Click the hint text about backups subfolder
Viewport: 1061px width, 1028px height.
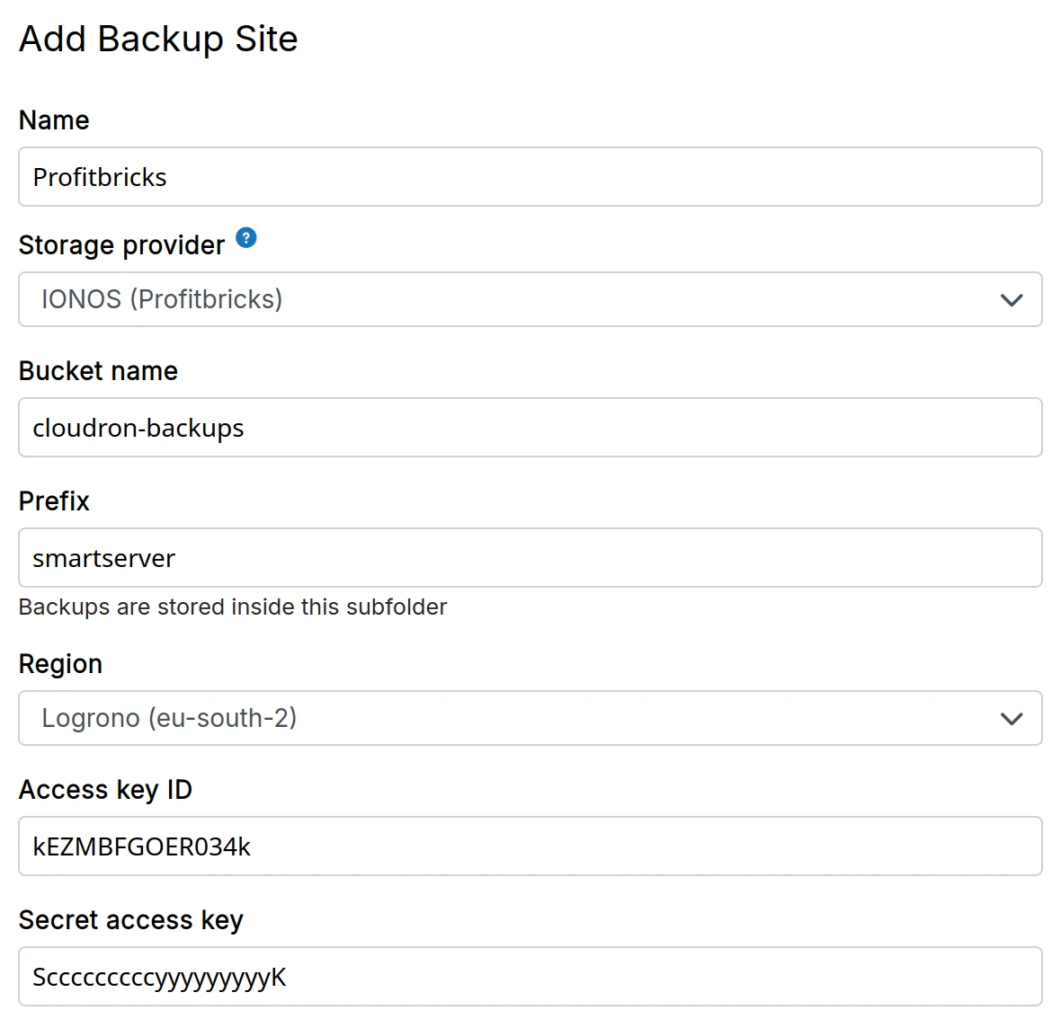click(232, 607)
